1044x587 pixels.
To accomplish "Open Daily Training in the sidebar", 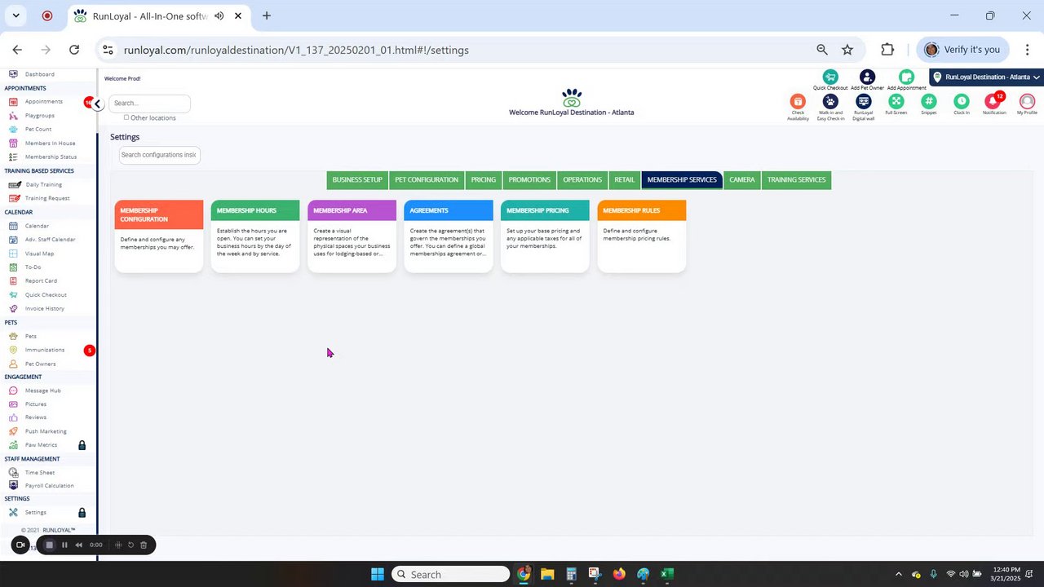I will point(43,185).
